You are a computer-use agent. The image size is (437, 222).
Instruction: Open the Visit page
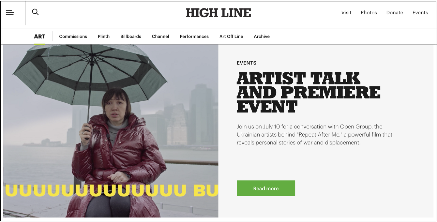346,13
